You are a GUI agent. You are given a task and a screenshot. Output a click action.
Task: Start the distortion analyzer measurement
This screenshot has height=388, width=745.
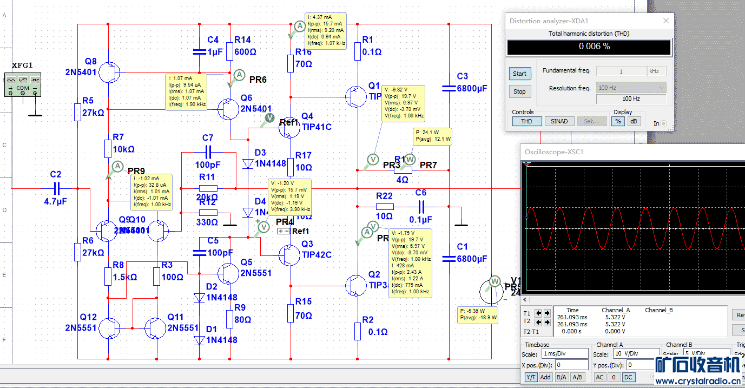click(x=519, y=74)
